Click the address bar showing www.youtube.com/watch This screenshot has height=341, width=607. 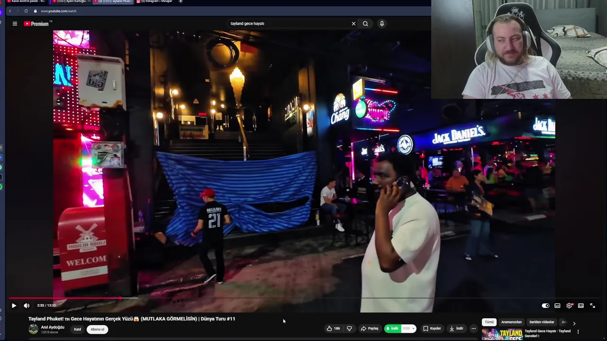pos(58,11)
